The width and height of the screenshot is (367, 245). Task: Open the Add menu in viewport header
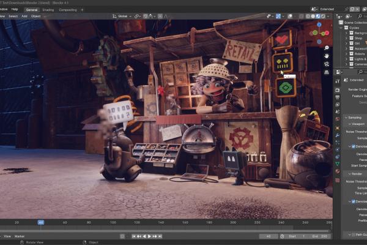pos(24,16)
